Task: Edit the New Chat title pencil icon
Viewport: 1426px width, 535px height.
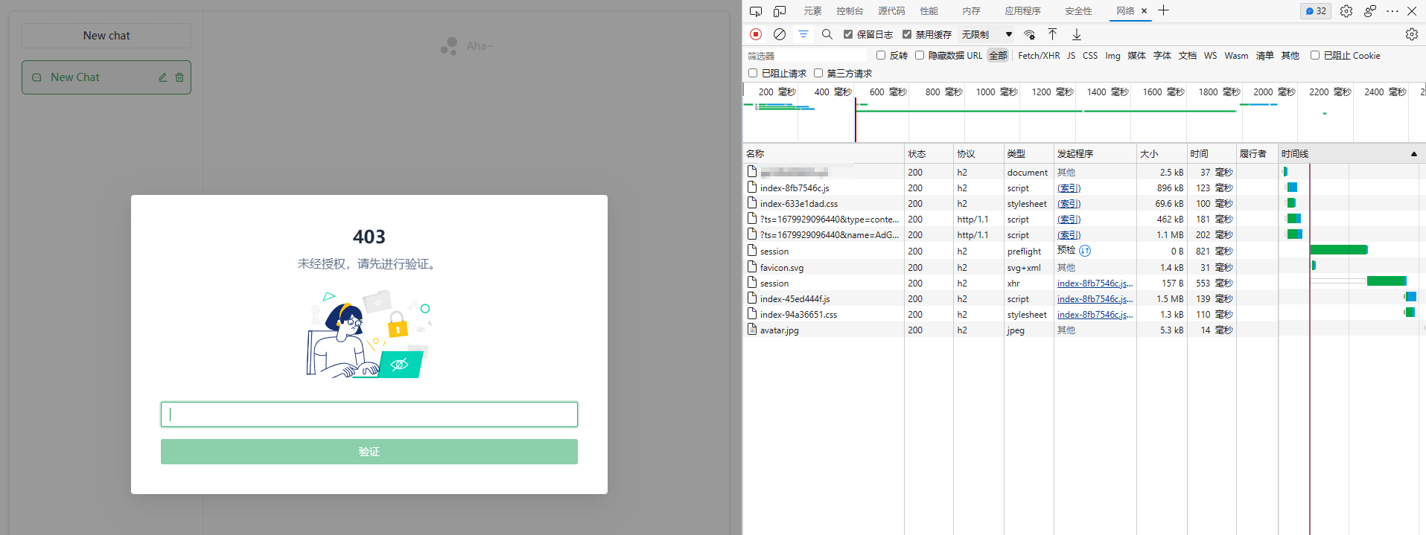Action: [163, 77]
